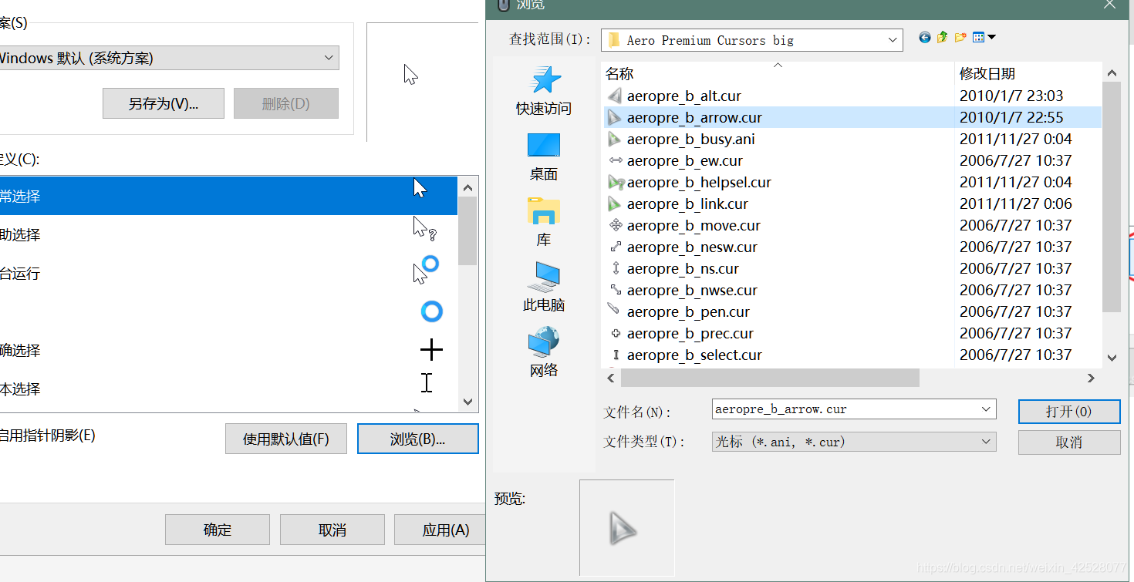Select the text select (本选择) cursor row
This screenshot has height=582, width=1134.
[x=228, y=389]
